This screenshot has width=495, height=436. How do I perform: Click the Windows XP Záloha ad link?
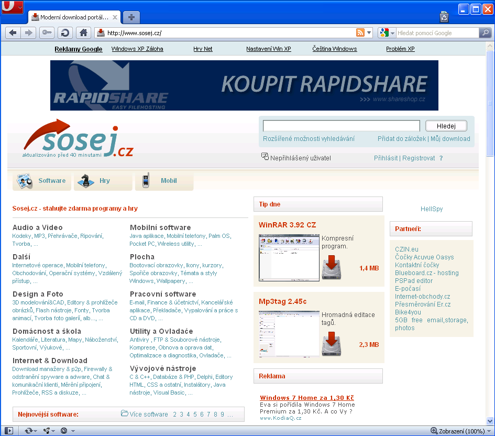[137, 49]
